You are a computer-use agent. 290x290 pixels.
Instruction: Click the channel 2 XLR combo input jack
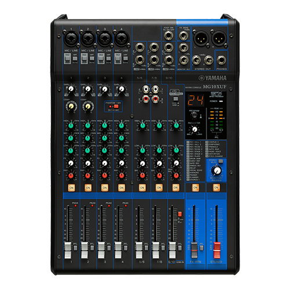[x=88, y=38]
